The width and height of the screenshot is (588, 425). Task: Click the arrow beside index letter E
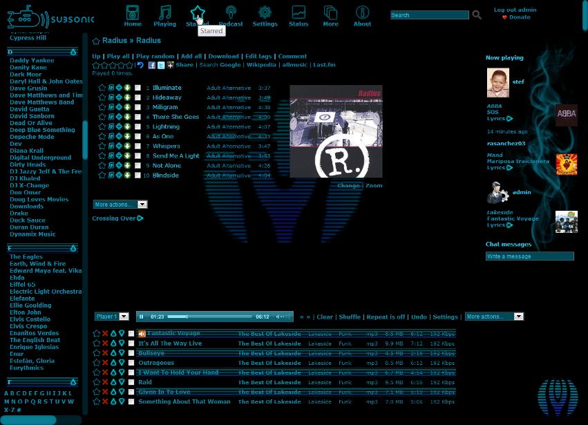point(73,248)
